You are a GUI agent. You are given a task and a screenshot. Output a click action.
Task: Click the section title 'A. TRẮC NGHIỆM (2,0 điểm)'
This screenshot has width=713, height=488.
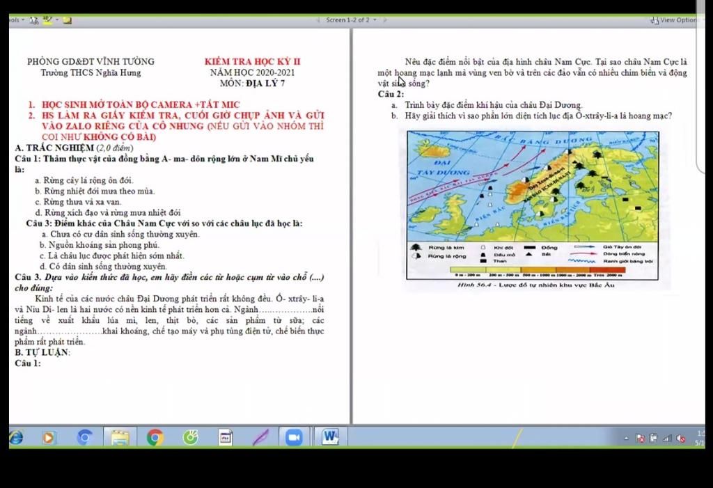coord(74,148)
